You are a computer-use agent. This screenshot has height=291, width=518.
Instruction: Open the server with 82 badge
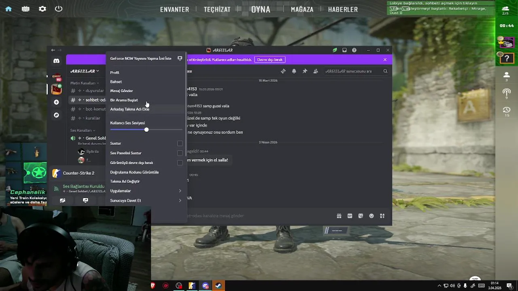coord(56,77)
